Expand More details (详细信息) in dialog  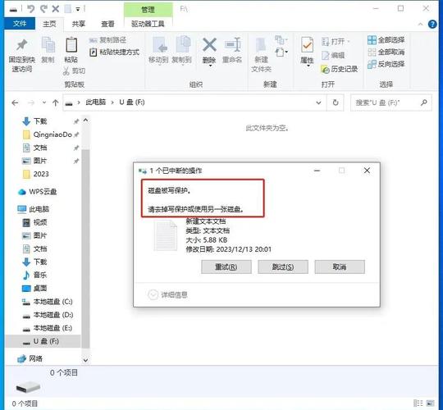tap(167, 295)
